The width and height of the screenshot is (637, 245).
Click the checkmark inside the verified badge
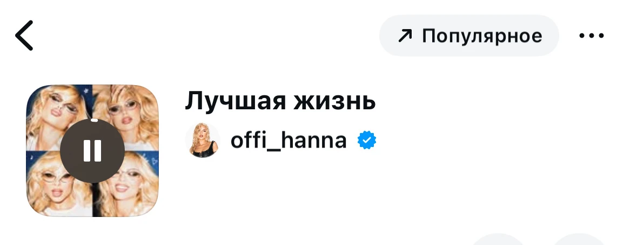point(367,141)
